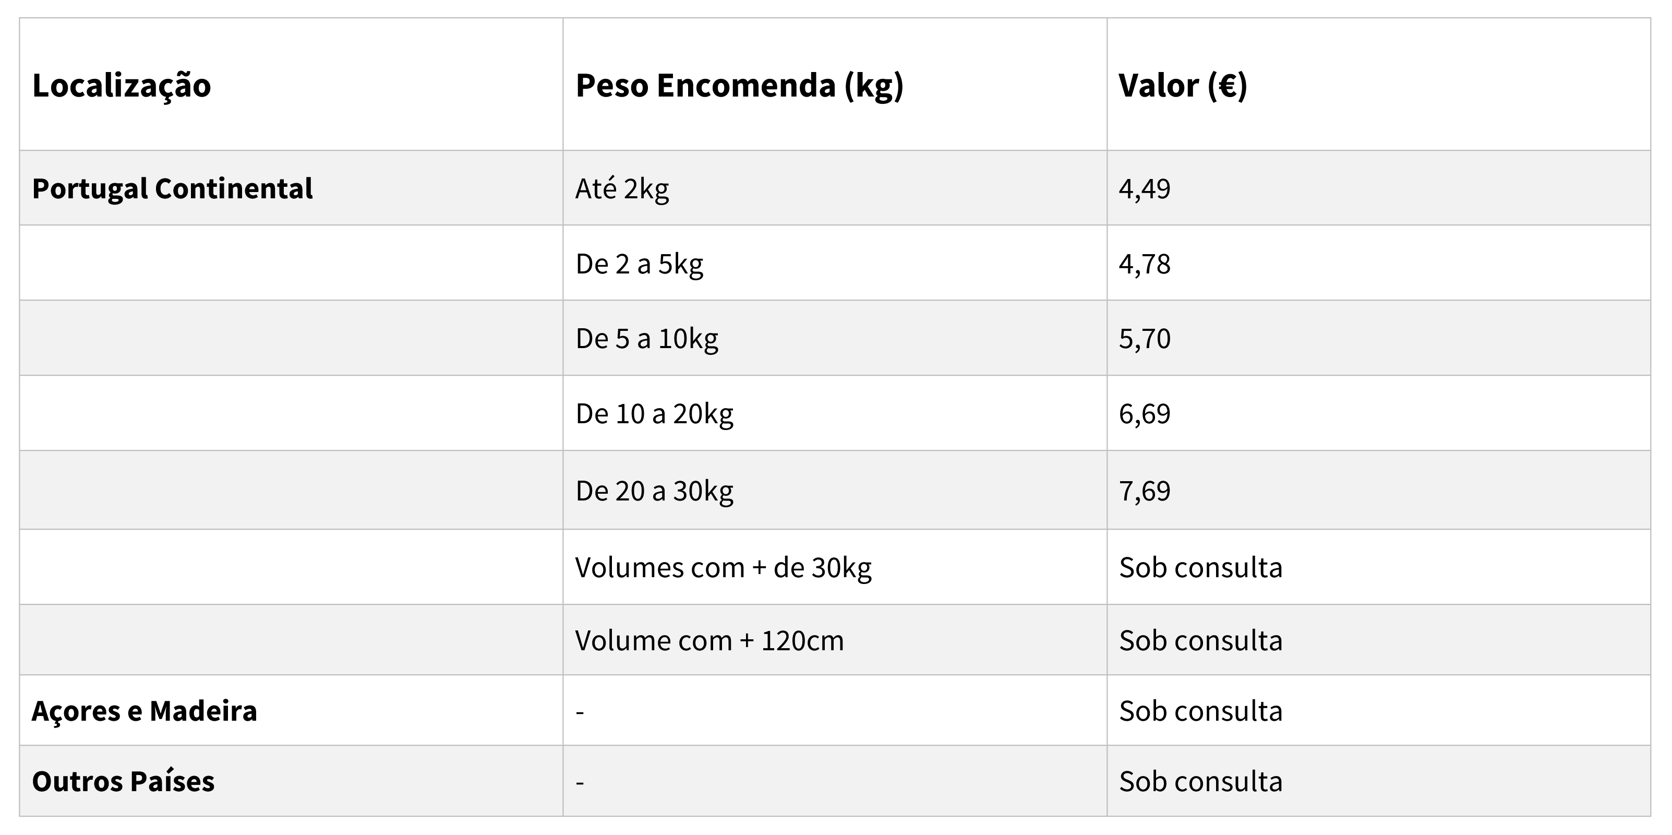Click Sob consulta in Outros Países row
Image resolution: width=1672 pixels, height=835 pixels.
point(1201,781)
